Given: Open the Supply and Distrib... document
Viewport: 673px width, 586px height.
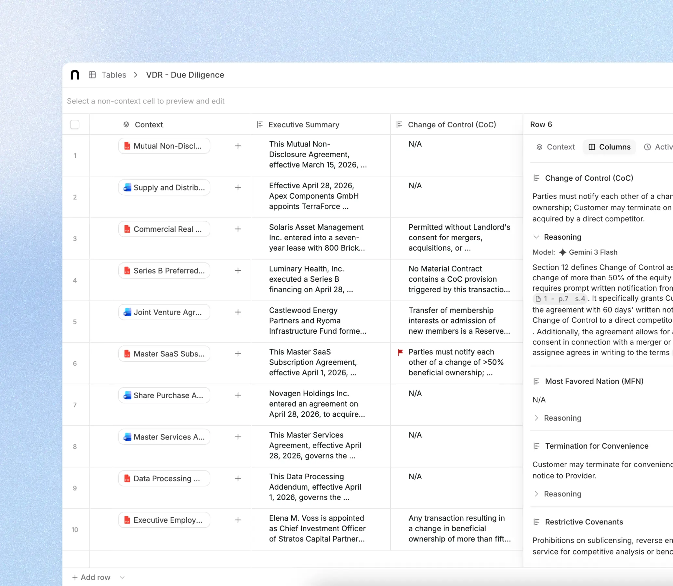Looking at the screenshot, I should coord(164,188).
